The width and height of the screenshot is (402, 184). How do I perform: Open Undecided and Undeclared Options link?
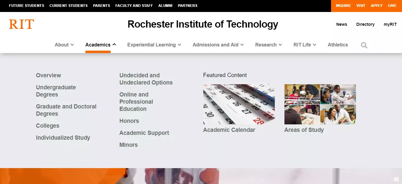[146, 79]
